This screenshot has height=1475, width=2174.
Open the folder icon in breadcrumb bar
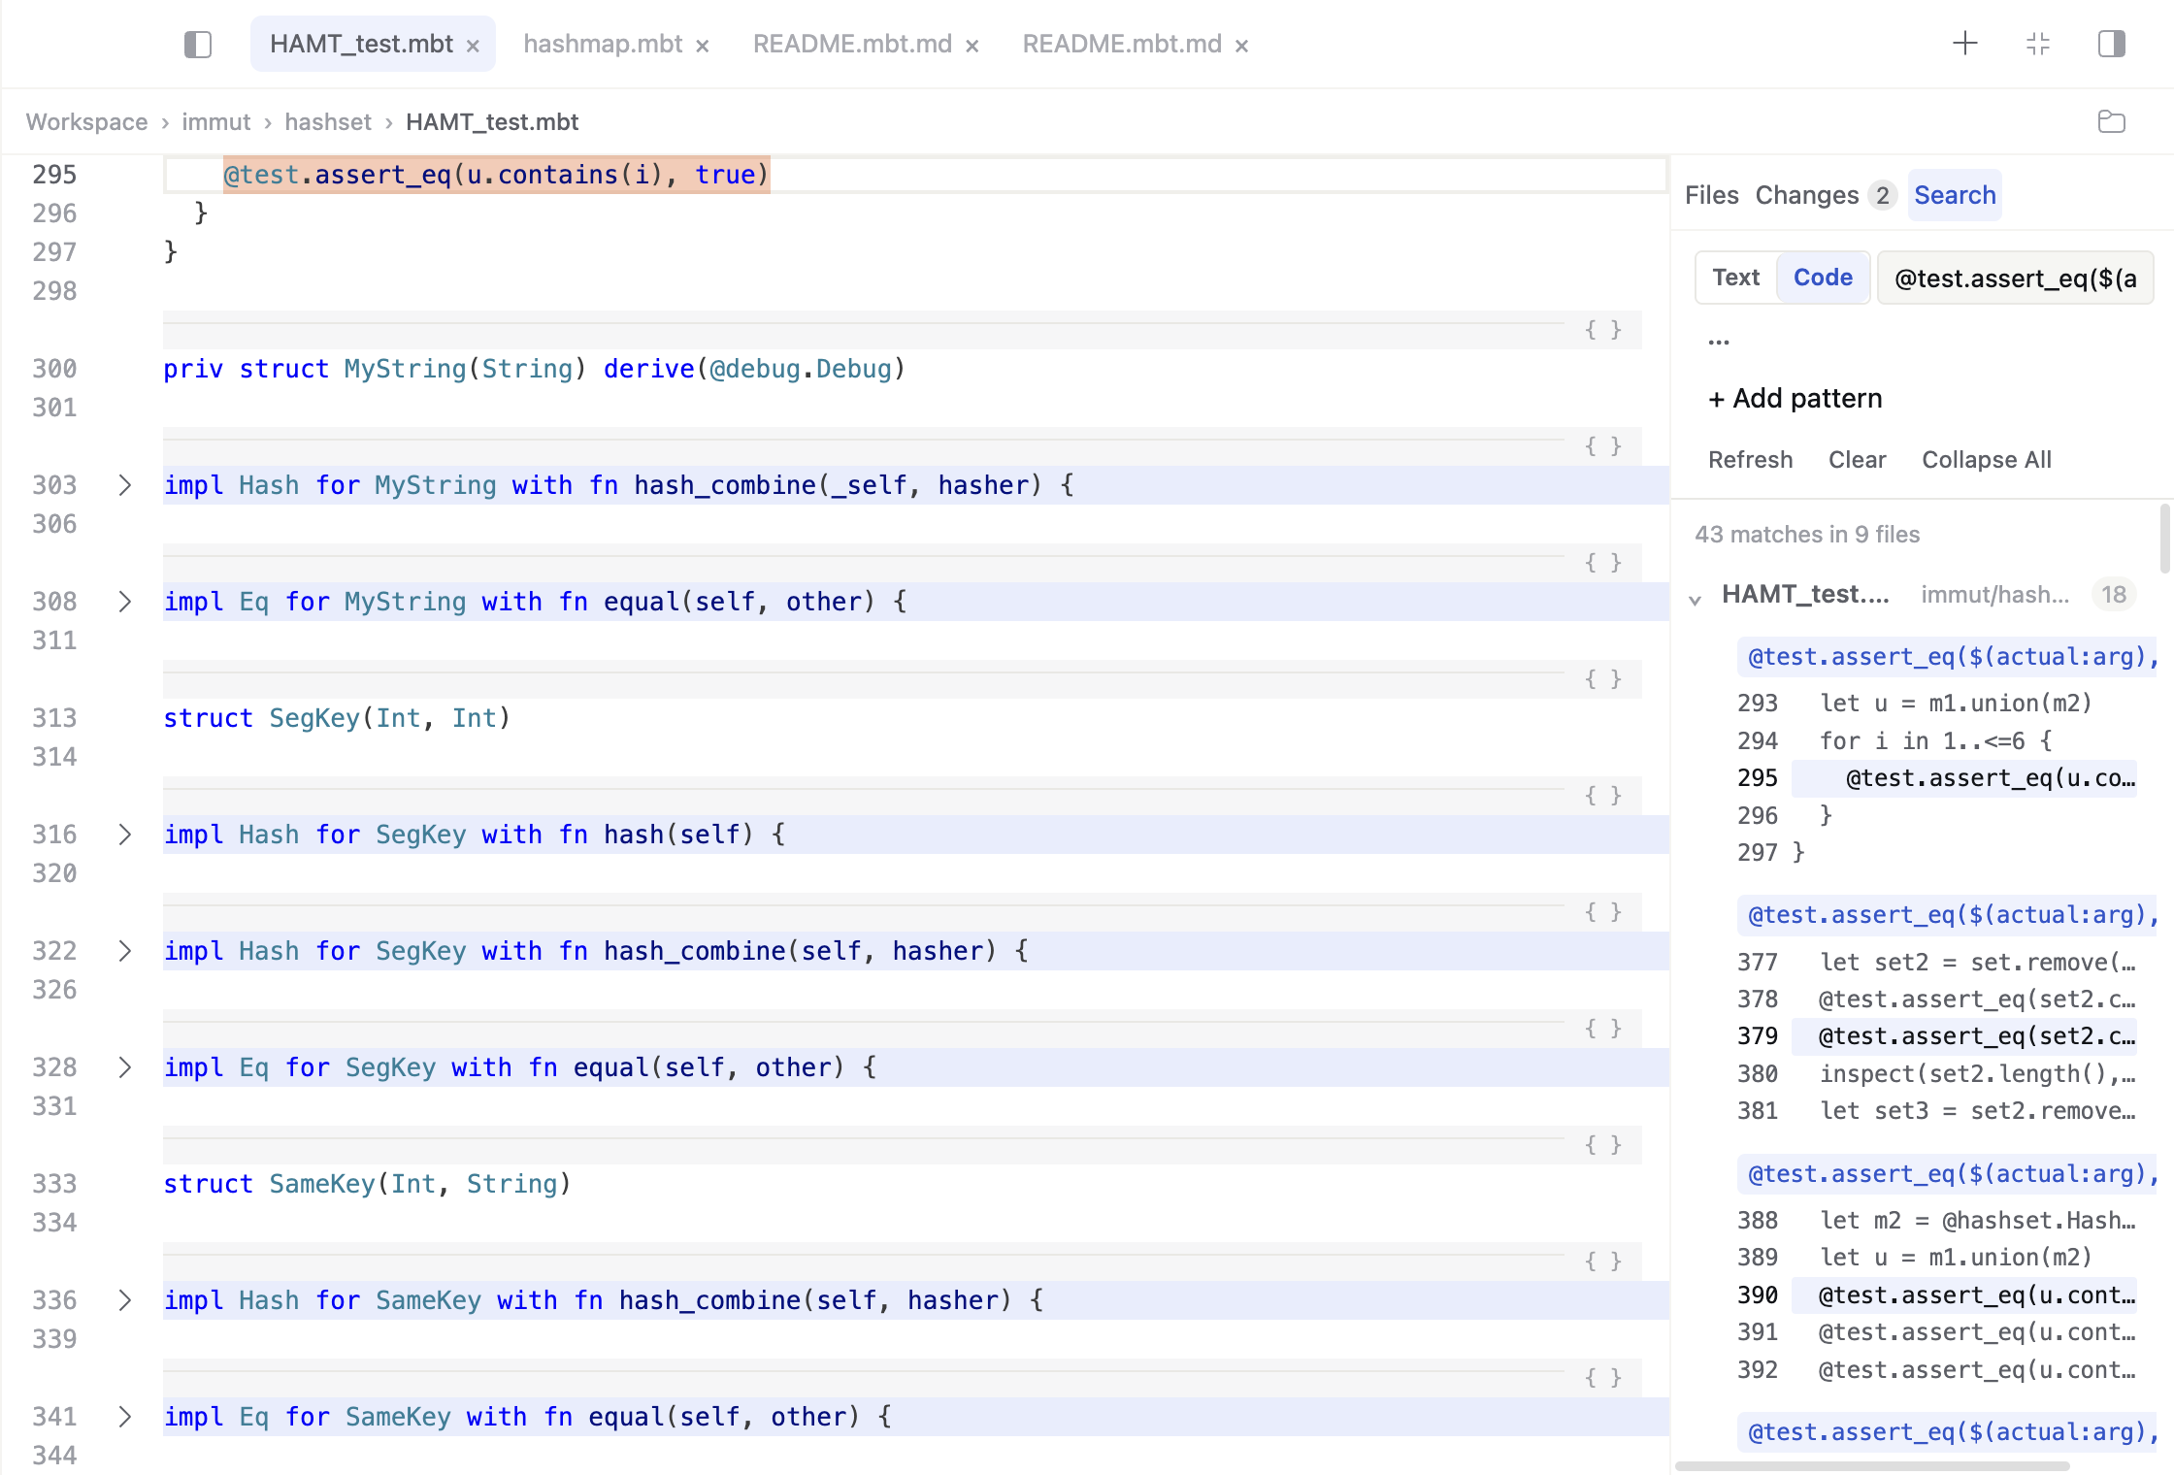tap(2111, 121)
